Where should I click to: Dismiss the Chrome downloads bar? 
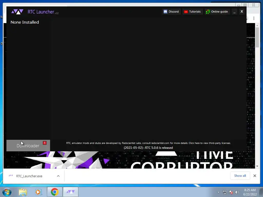tap(255, 176)
